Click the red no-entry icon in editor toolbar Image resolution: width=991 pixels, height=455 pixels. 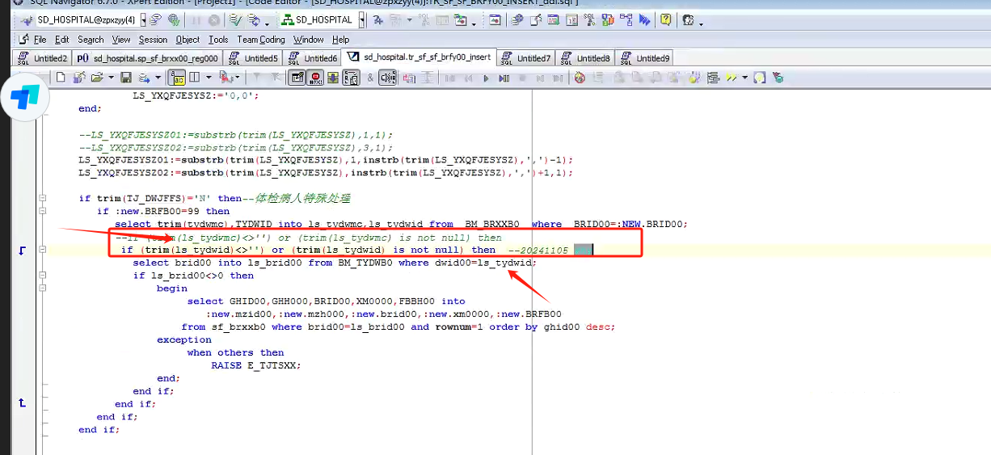[580, 78]
